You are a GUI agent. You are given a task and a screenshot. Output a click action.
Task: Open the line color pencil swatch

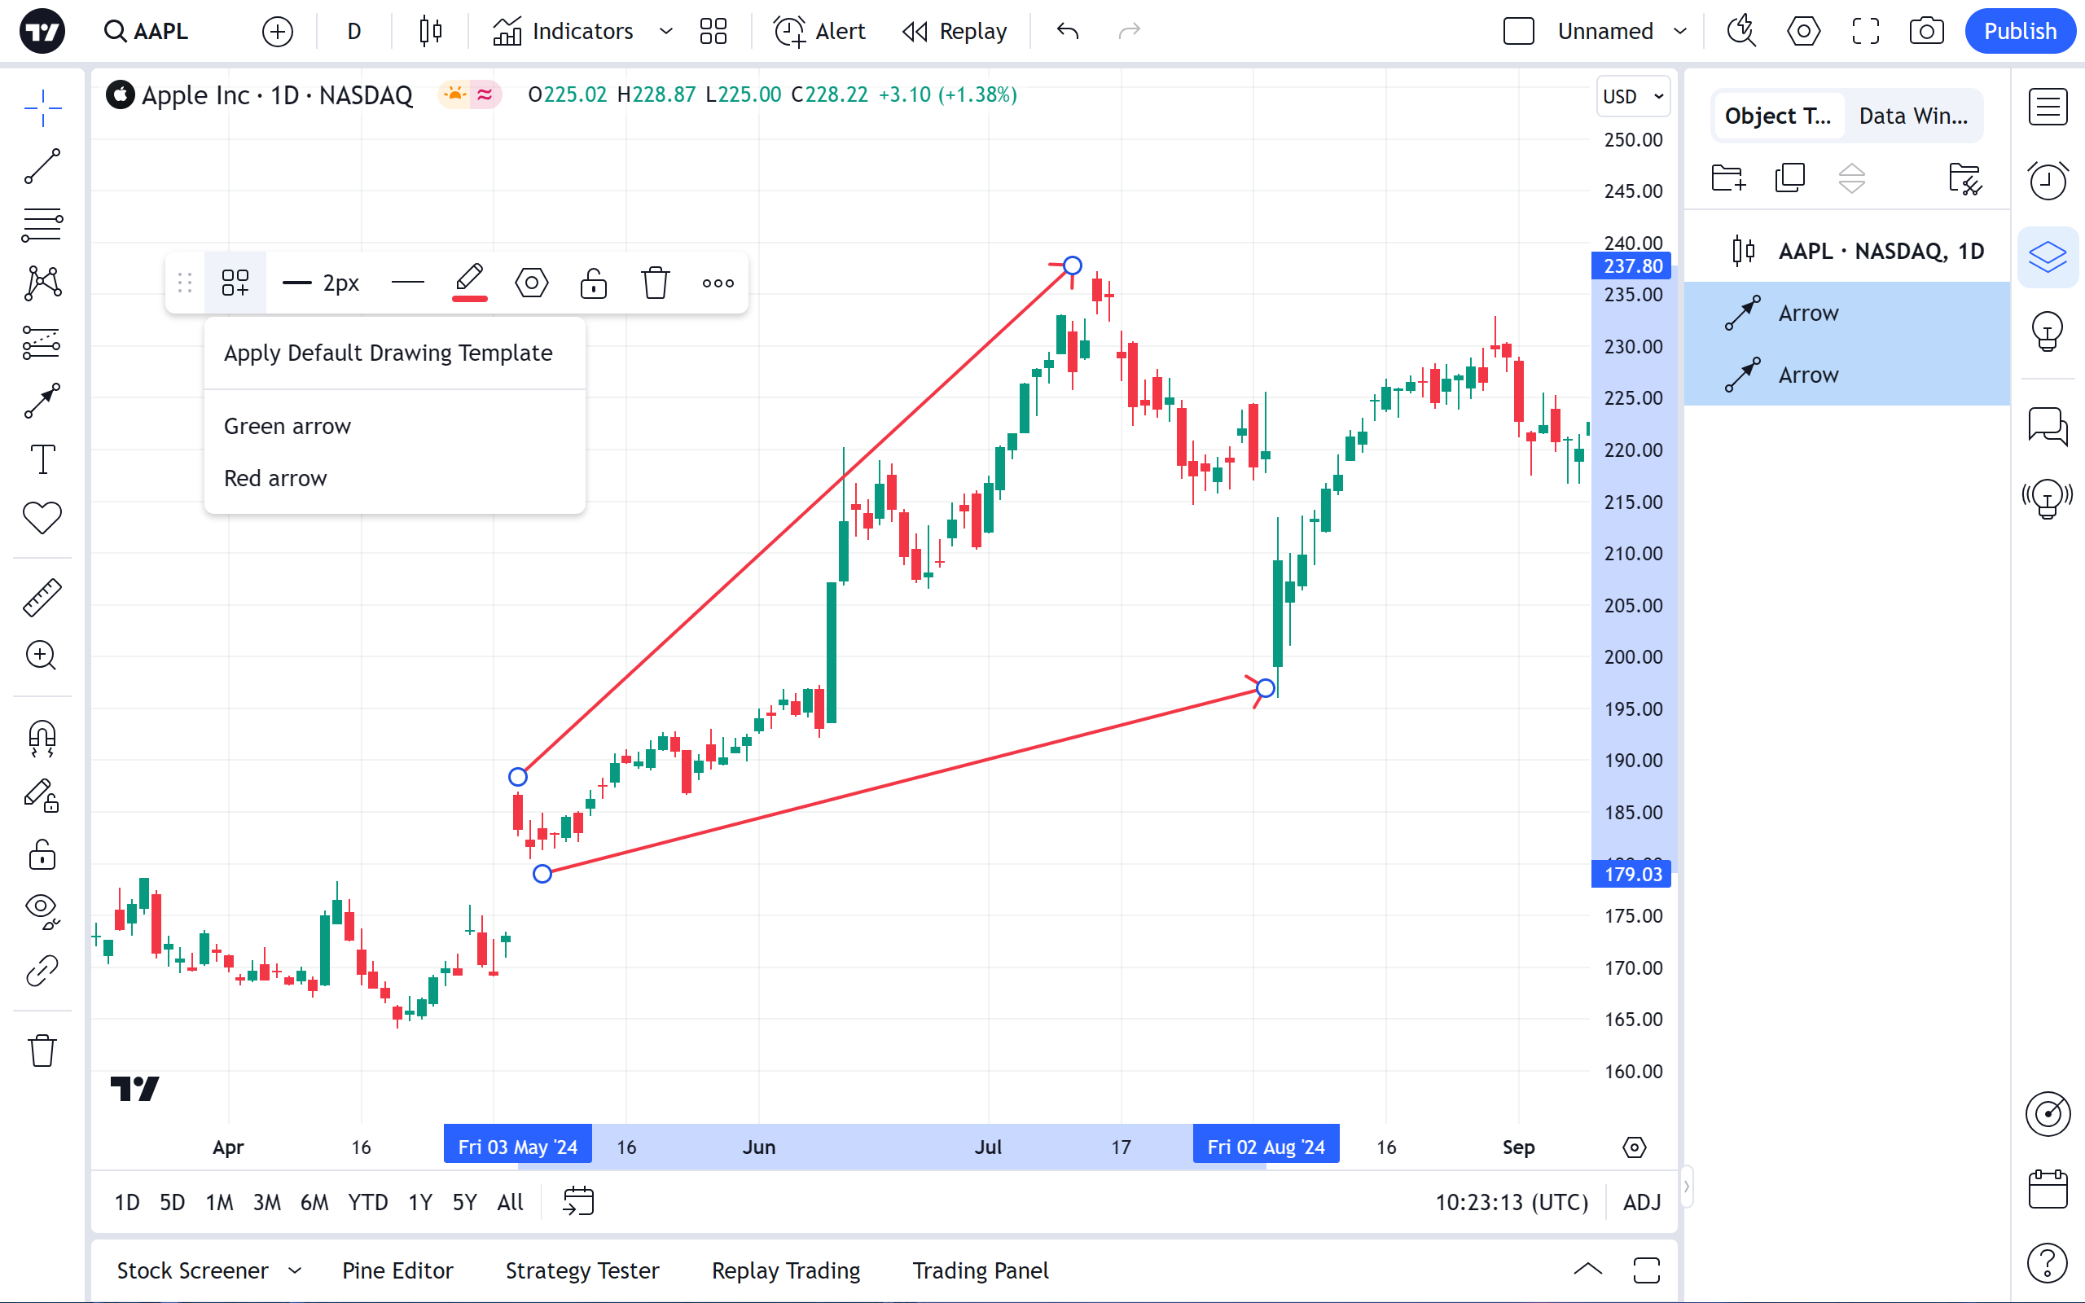pyautogui.click(x=468, y=283)
